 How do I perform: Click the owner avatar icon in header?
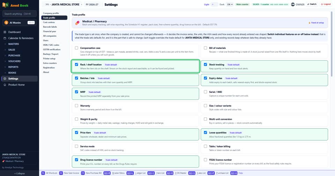(293, 4)
